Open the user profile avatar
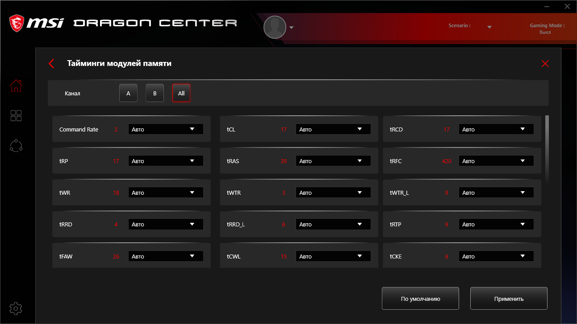Screen dimensions: 577x324 pyautogui.click(x=275, y=27)
